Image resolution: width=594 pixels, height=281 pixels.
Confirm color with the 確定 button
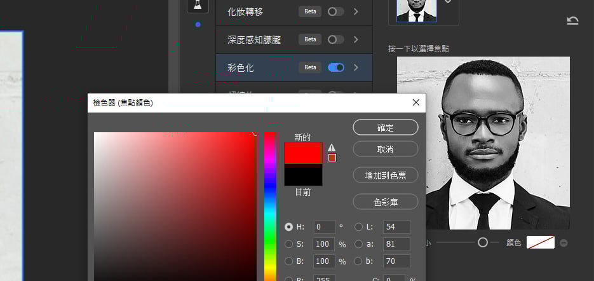pyautogui.click(x=385, y=128)
